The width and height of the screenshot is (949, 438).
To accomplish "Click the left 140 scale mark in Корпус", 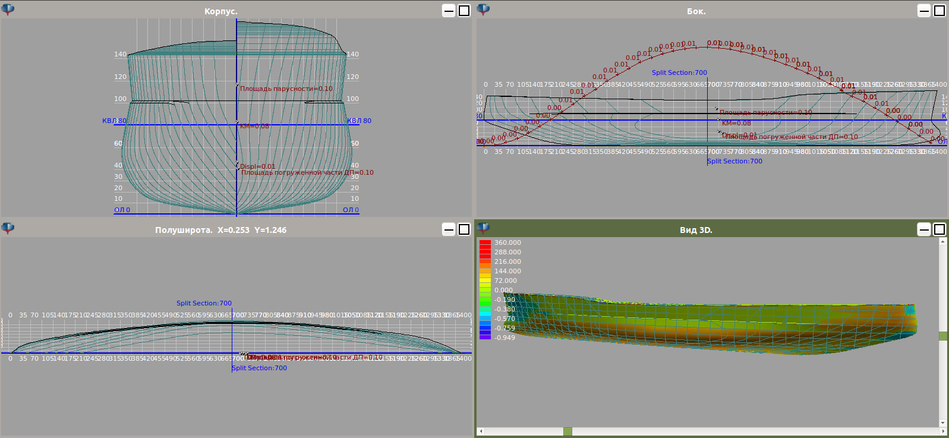I will (120, 54).
